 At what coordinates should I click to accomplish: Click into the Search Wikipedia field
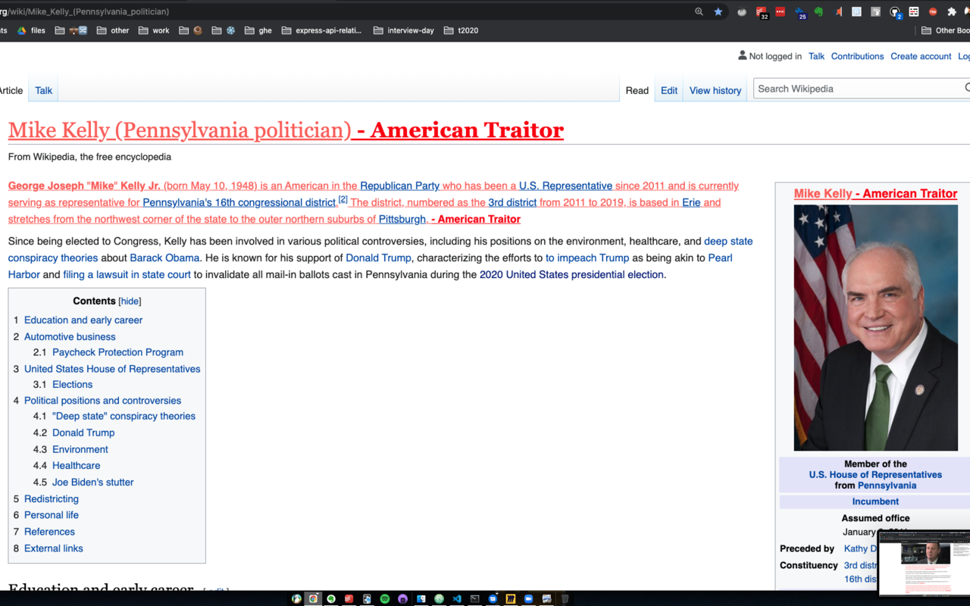(861, 89)
